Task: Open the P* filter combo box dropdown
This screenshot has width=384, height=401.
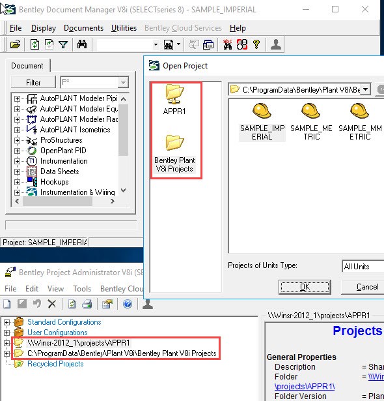Action: coord(123,82)
